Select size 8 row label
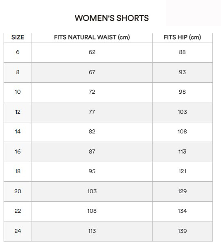Screen dimensions: 221x246 [x=18, y=72]
